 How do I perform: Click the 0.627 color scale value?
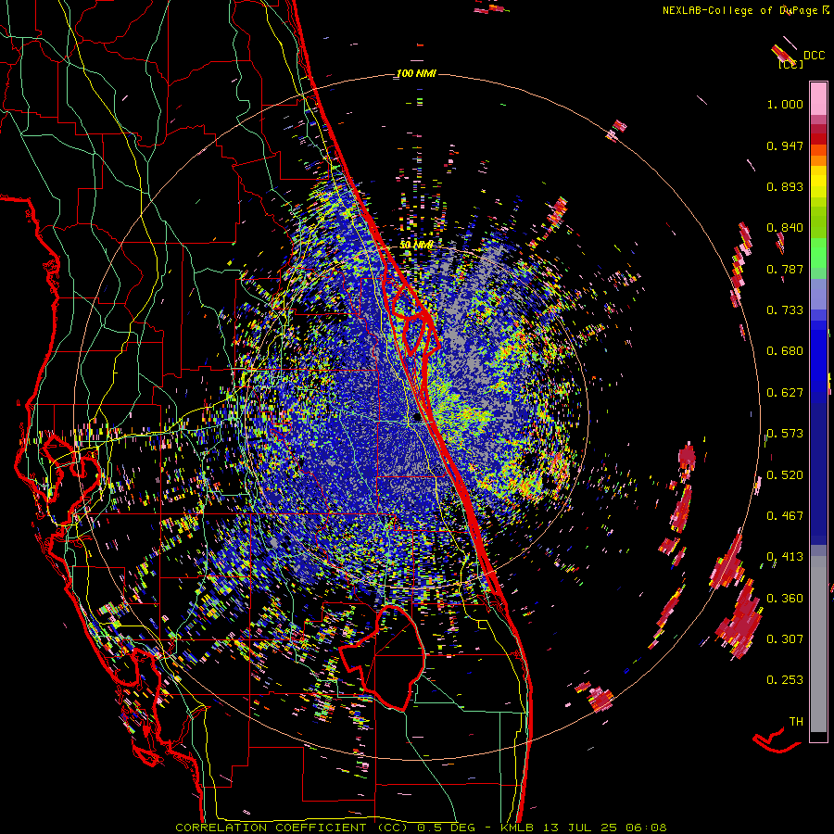(x=785, y=393)
